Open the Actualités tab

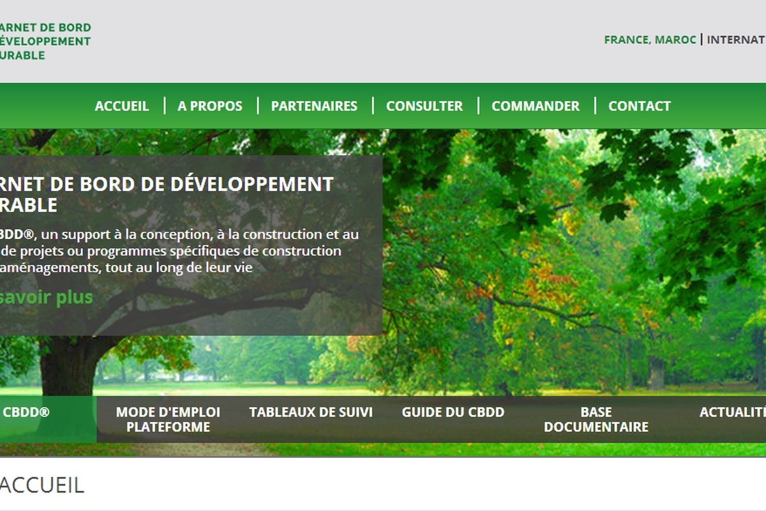coord(732,413)
